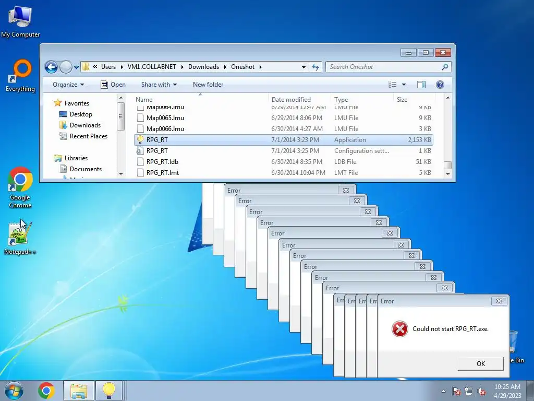The height and width of the screenshot is (401, 534).
Task: Click Open in Explorer toolbar
Action: (x=113, y=85)
